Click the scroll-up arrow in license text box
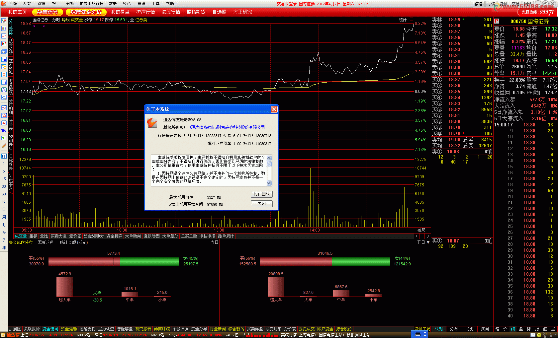Viewport: 558px width, 338px height. click(x=269, y=158)
